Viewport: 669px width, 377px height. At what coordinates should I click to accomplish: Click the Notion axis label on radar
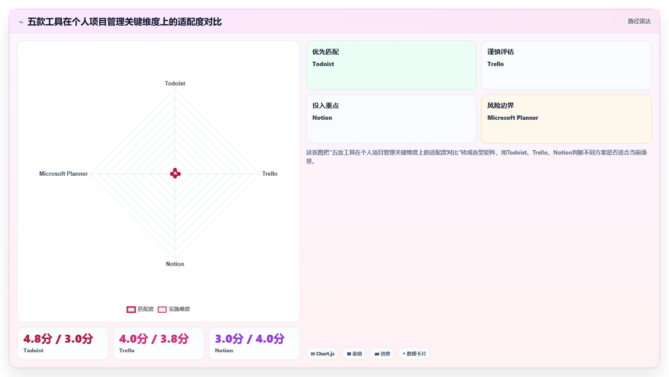point(175,264)
